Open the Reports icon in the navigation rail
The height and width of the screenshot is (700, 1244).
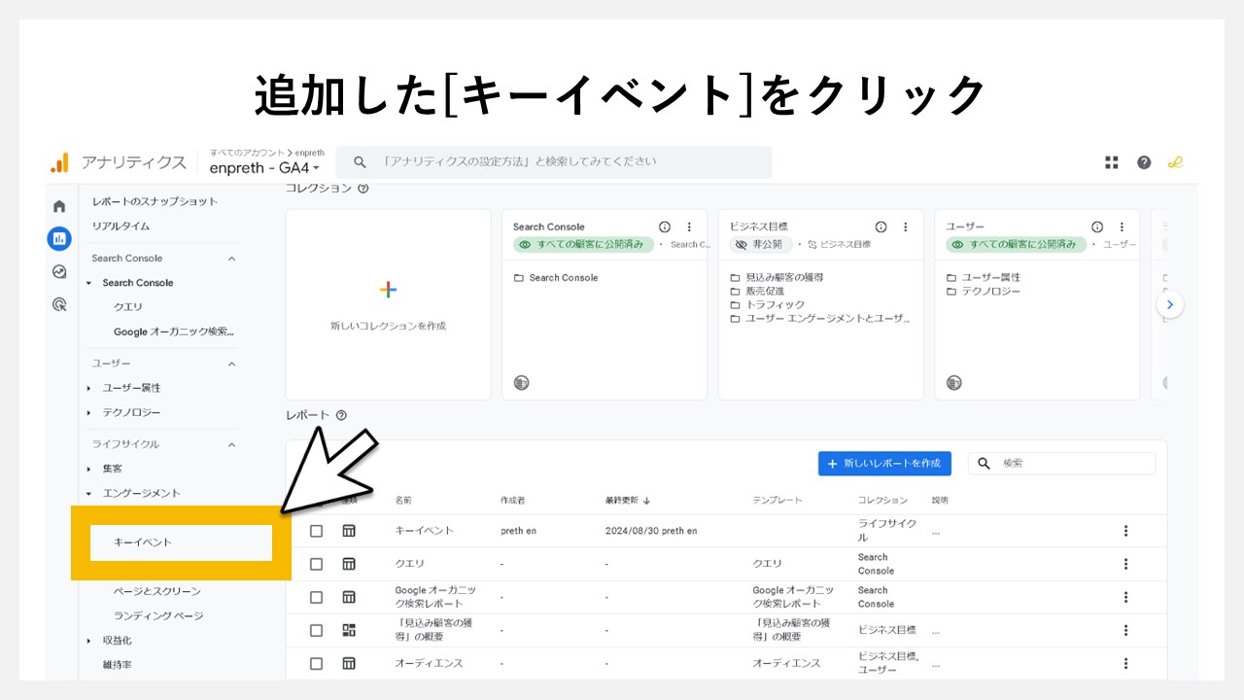[58, 238]
